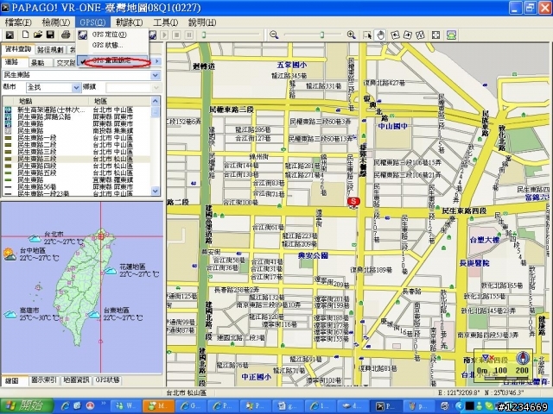Select the hand pan tool
553x414 pixels.
(380, 34)
